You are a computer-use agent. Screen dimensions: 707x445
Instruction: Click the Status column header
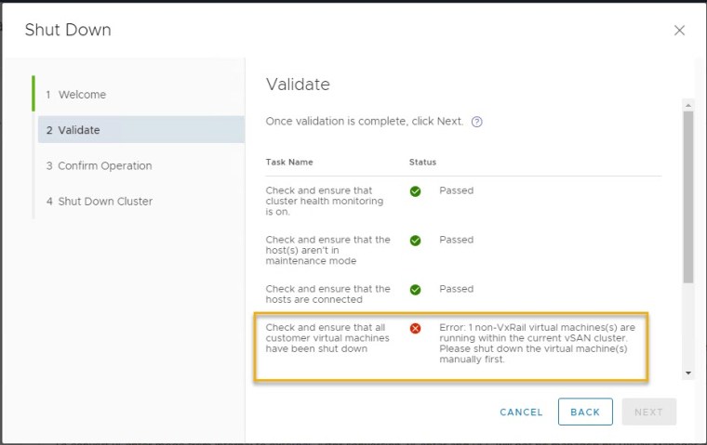(422, 162)
